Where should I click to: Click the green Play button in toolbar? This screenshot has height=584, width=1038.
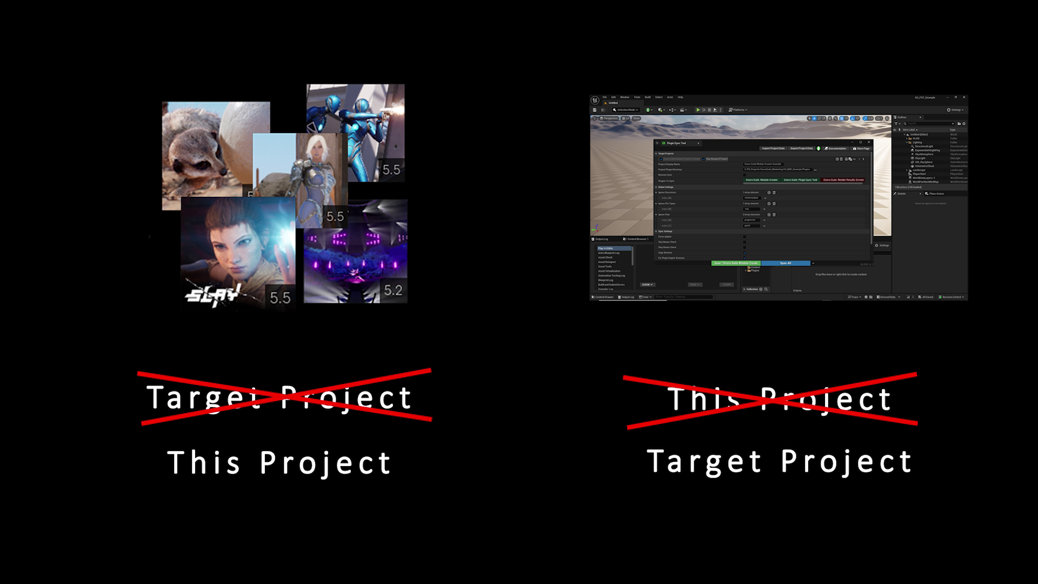pos(698,110)
